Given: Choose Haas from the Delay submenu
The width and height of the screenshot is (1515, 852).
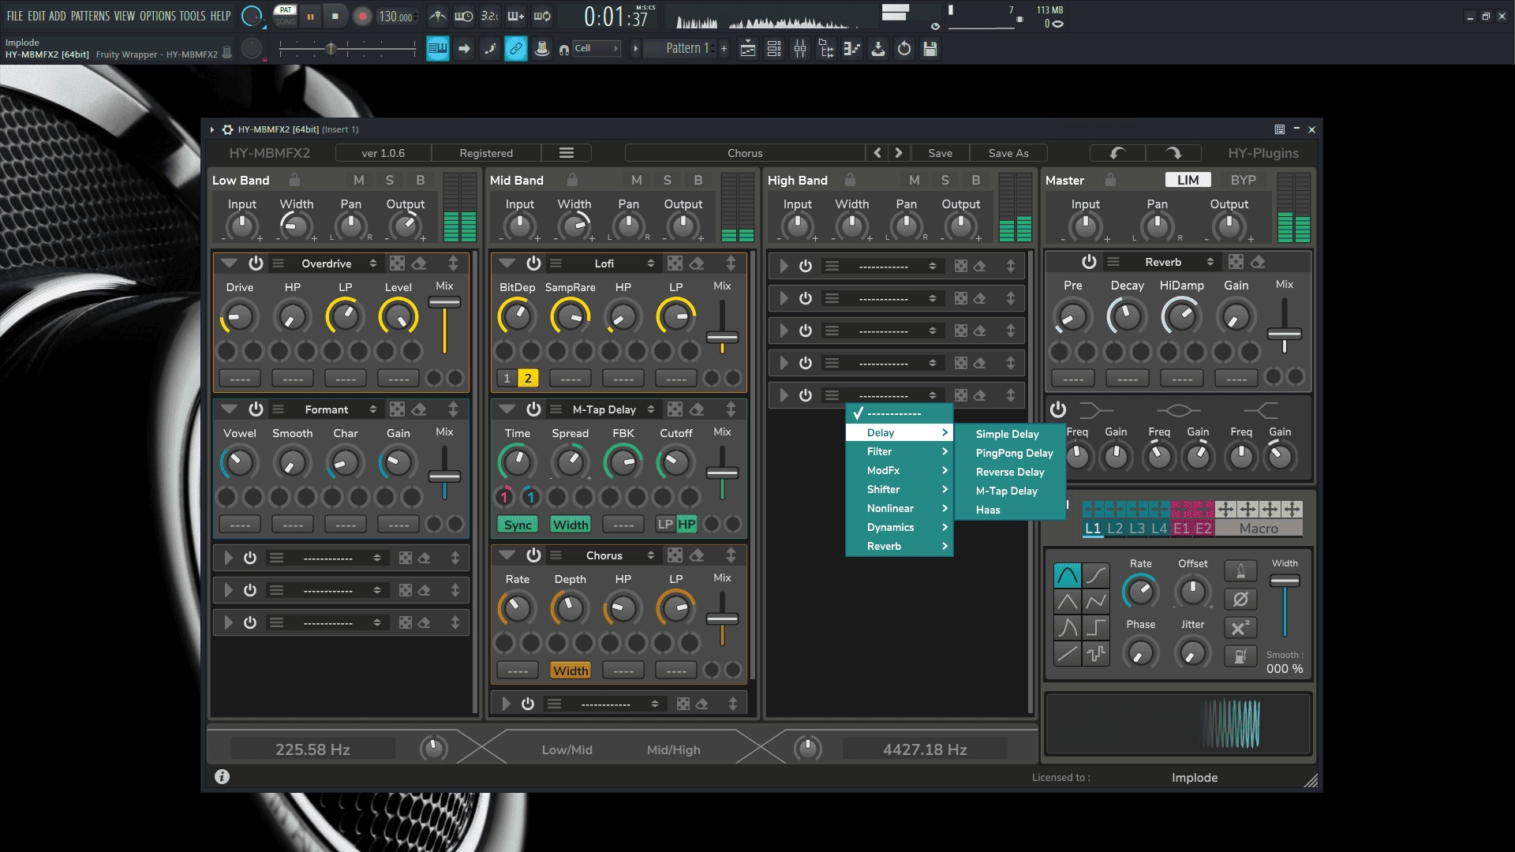Looking at the screenshot, I should (x=988, y=510).
